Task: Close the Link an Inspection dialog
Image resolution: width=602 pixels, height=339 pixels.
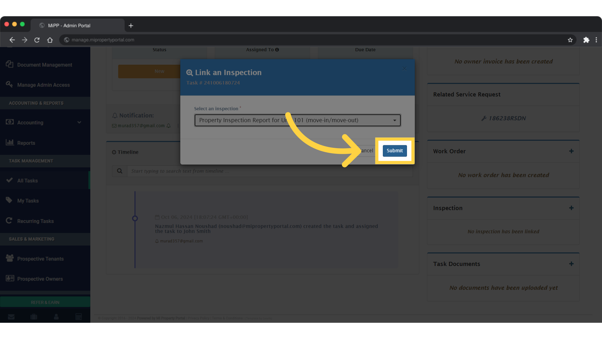Action: pos(404,68)
